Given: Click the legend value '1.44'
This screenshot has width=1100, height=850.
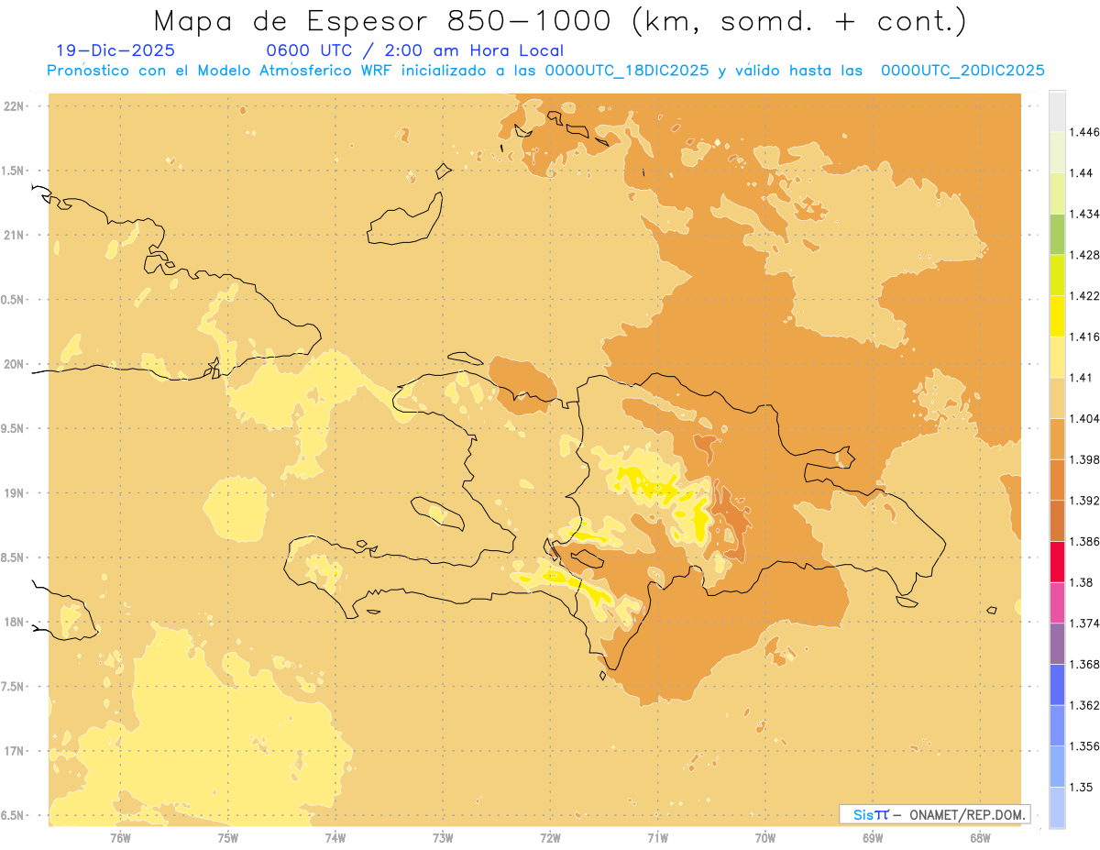Looking at the screenshot, I should (x=1082, y=173).
